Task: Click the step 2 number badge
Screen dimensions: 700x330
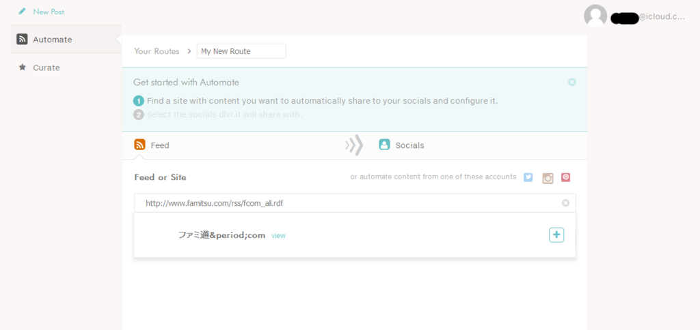Action: (139, 115)
